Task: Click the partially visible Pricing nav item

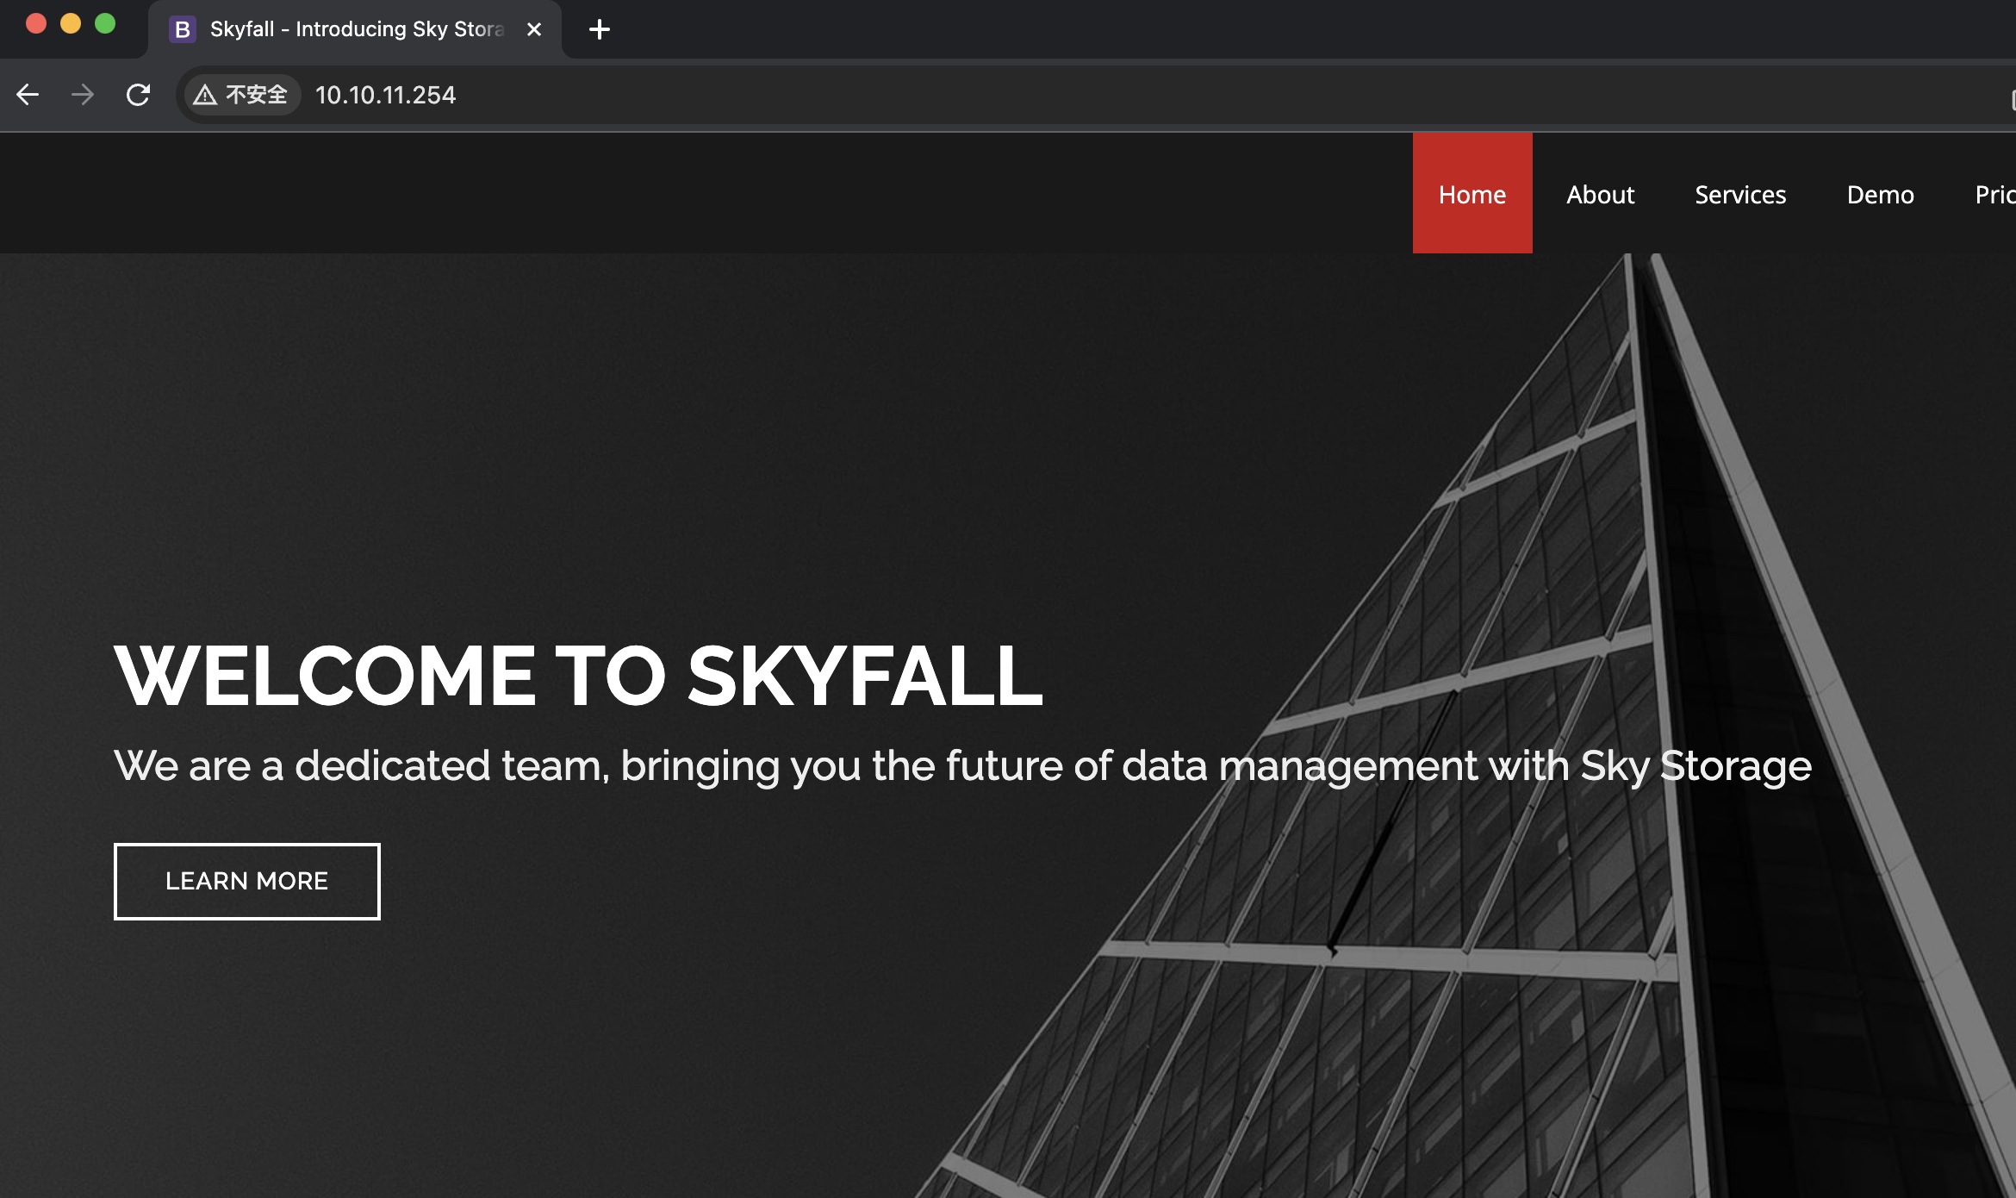Action: 1994,195
